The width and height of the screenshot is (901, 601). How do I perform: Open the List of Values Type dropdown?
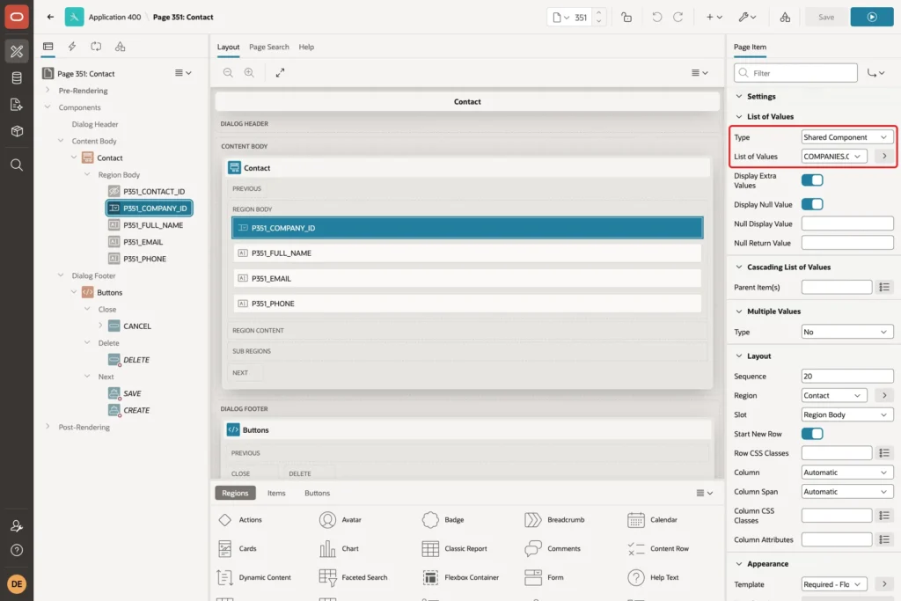tap(847, 136)
